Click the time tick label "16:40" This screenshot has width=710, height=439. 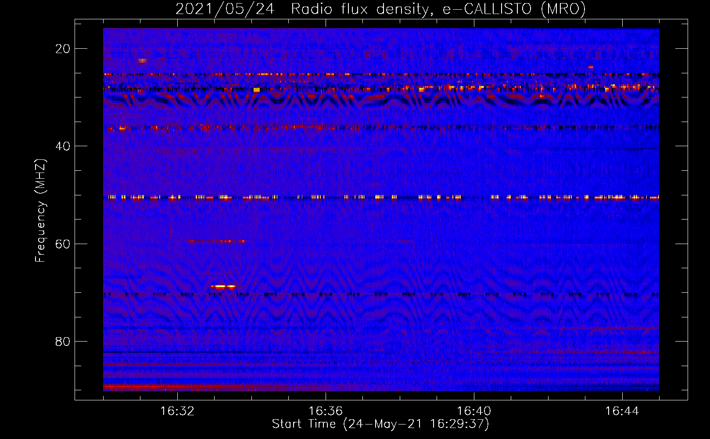click(474, 411)
